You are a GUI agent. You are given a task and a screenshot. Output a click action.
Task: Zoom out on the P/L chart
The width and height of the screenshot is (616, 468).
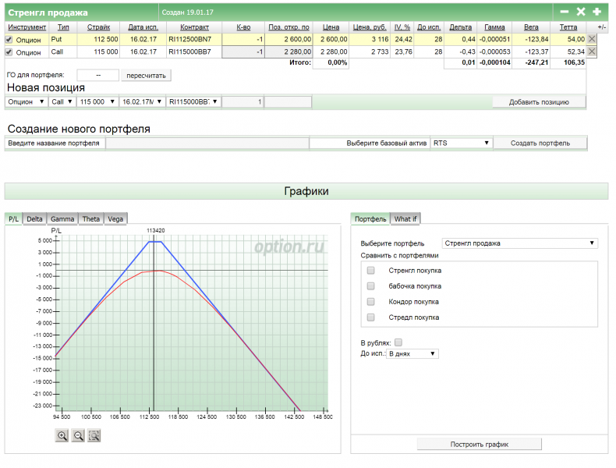coord(78,436)
